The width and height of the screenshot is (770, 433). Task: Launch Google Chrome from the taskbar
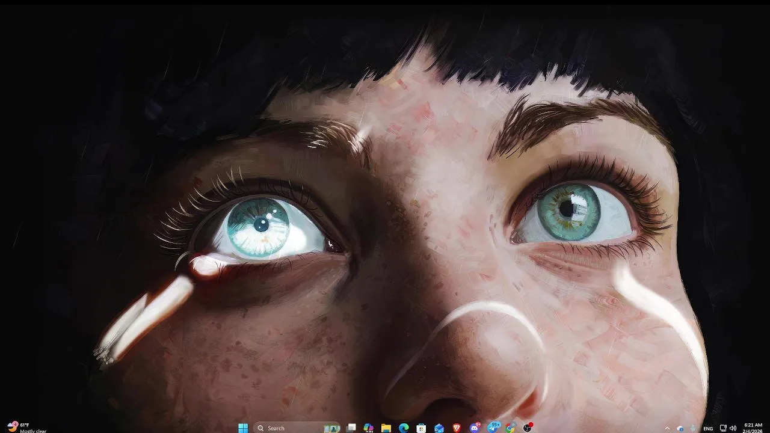pos(510,428)
